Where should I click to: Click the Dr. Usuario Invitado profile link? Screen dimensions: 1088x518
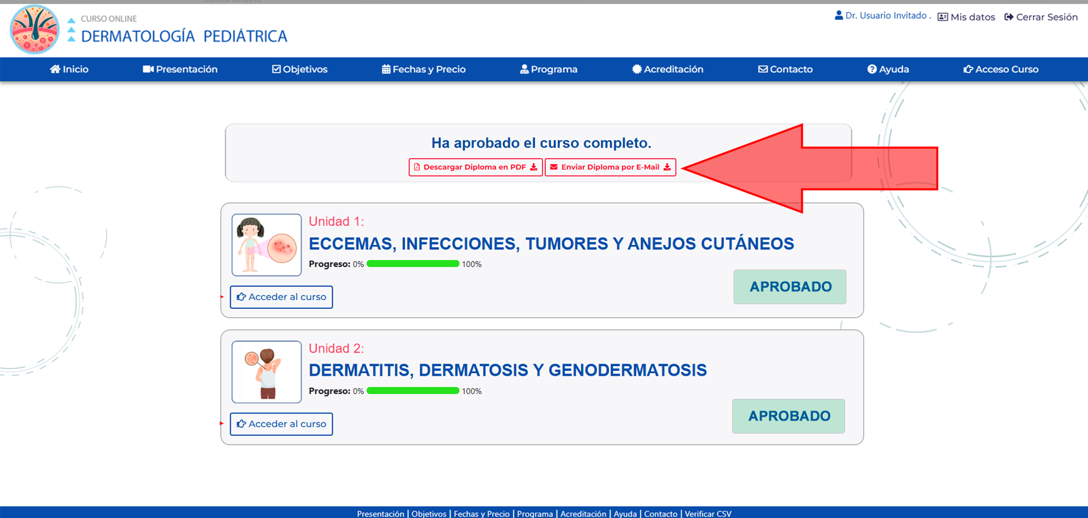(x=881, y=16)
